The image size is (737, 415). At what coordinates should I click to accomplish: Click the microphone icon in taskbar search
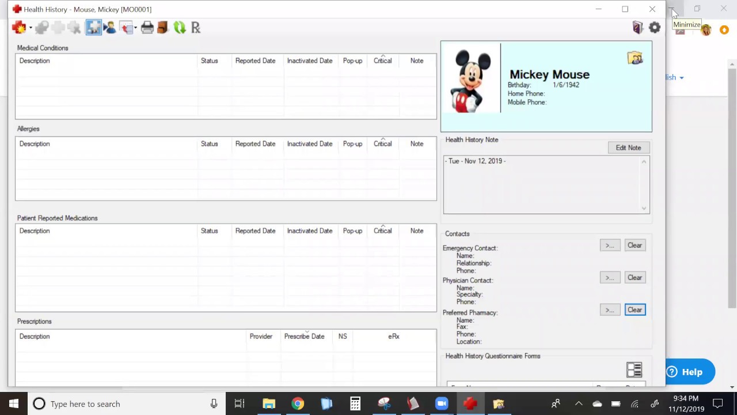[214, 403]
